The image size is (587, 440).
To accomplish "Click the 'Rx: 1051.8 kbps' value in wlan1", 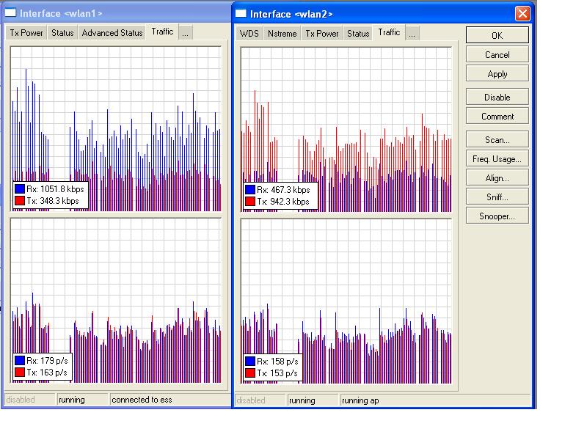I will pyautogui.click(x=56, y=189).
